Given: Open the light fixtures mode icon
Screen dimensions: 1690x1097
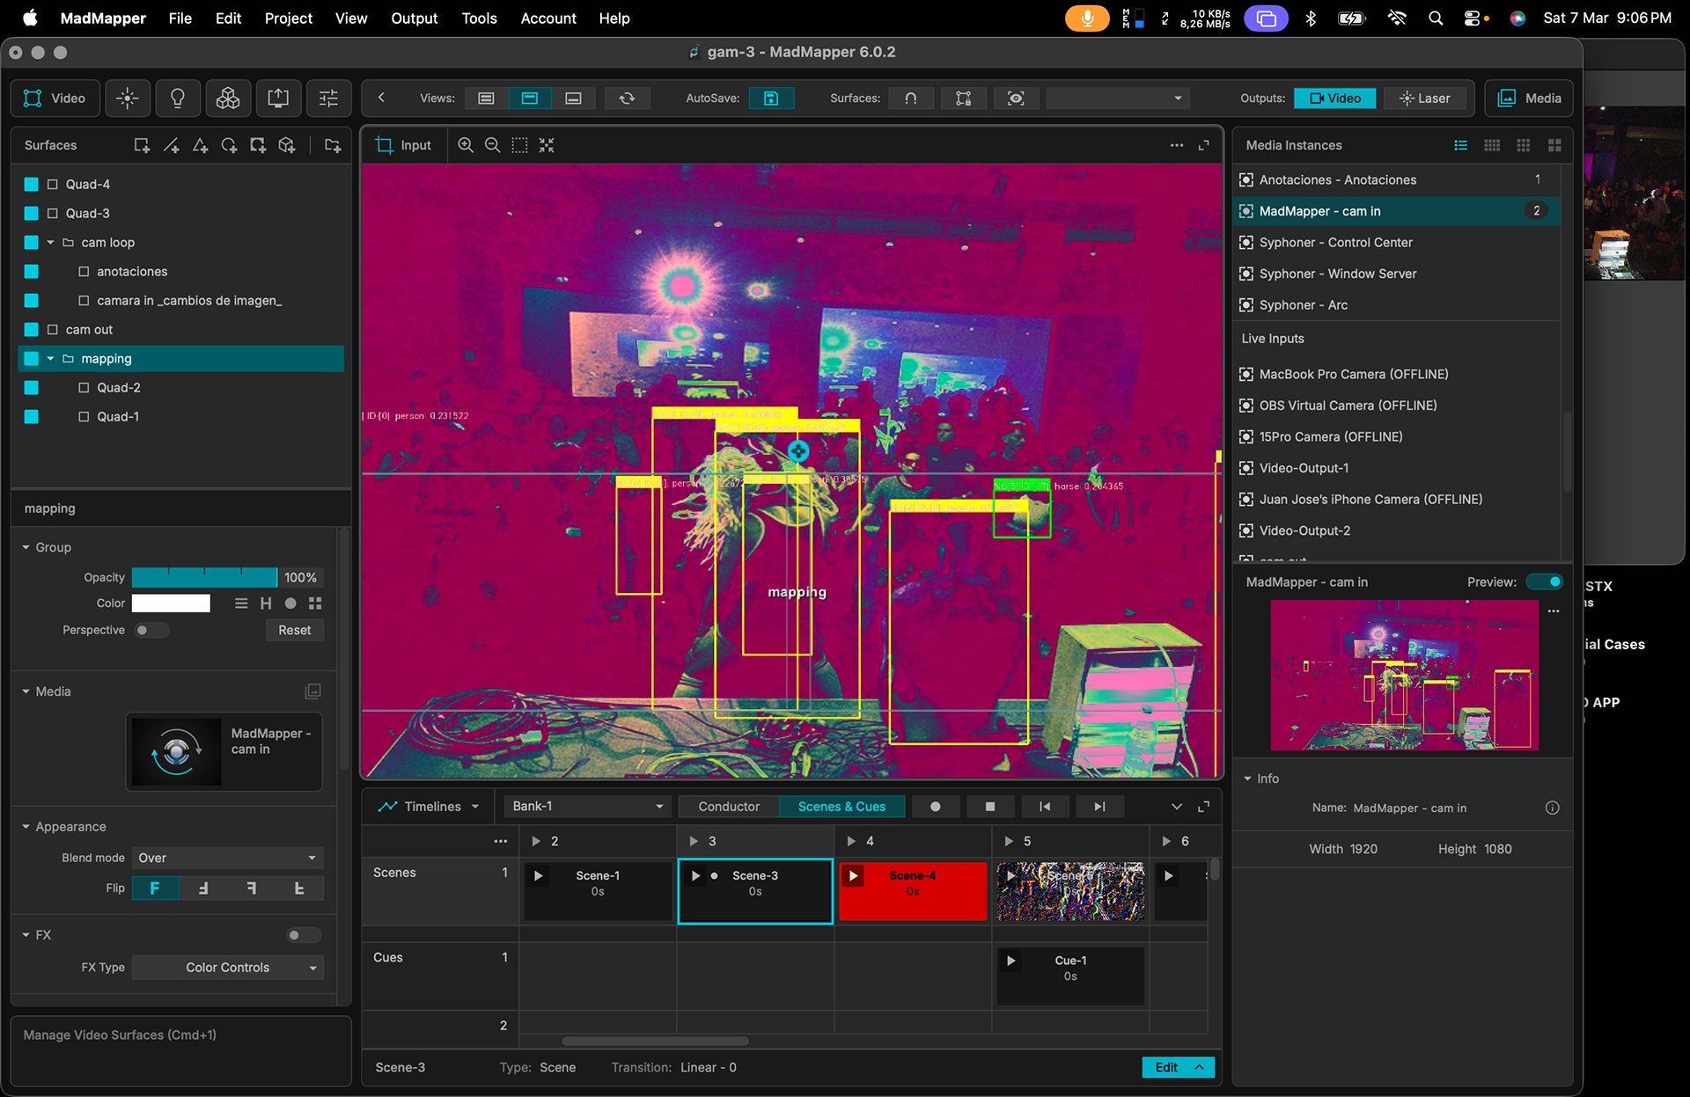Looking at the screenshot, I should (128, 99).
